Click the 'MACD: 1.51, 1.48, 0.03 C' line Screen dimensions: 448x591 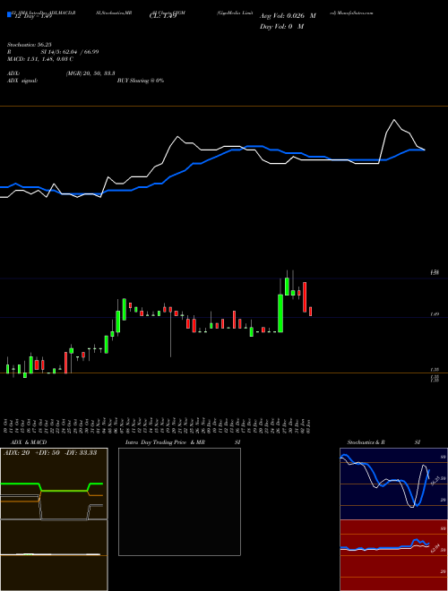point(40,59)
